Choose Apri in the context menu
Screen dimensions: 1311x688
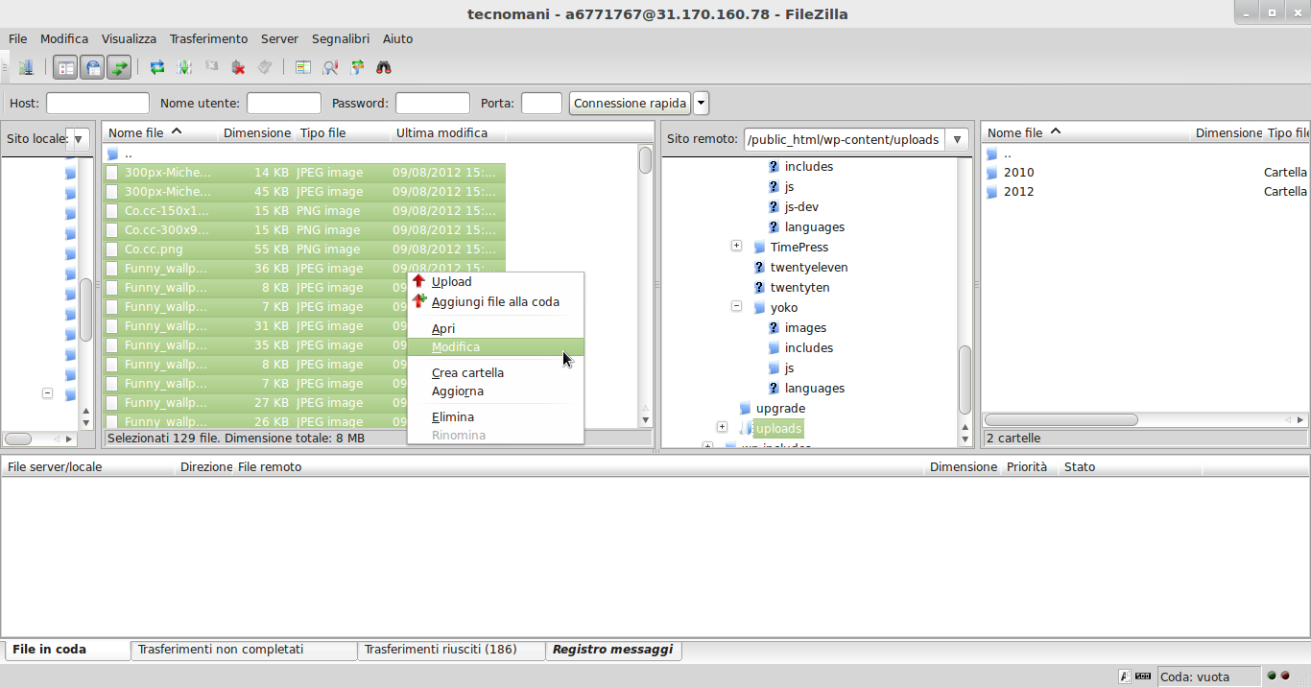click(x=495, y=328)
